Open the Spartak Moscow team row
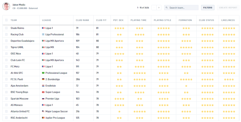Viewport: 241px width, 122px height. pyautogui.click(x=121, y=99)
